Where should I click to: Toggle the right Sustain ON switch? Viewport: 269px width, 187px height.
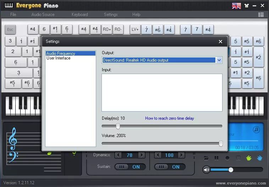[x=170, y=167]
